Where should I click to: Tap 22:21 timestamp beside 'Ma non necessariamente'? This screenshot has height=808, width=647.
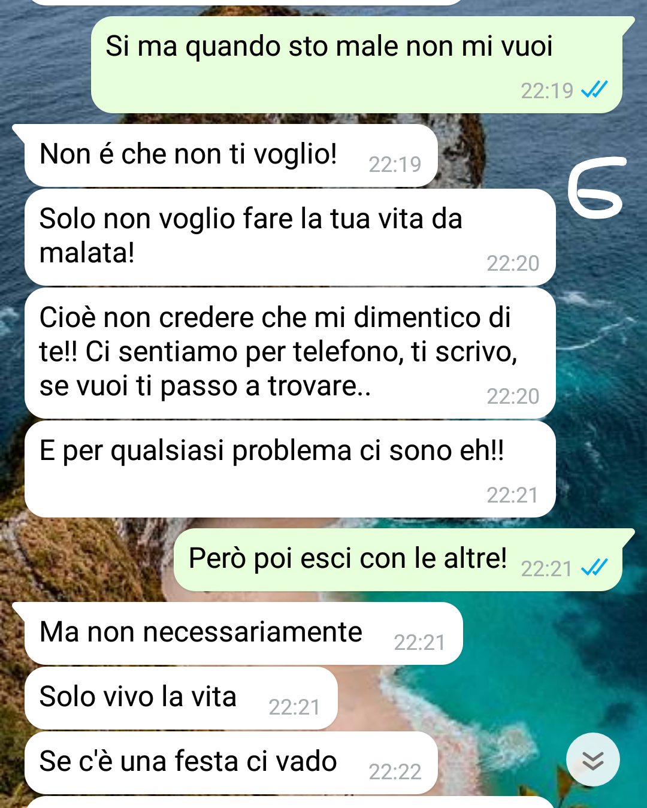click(419, 643)
